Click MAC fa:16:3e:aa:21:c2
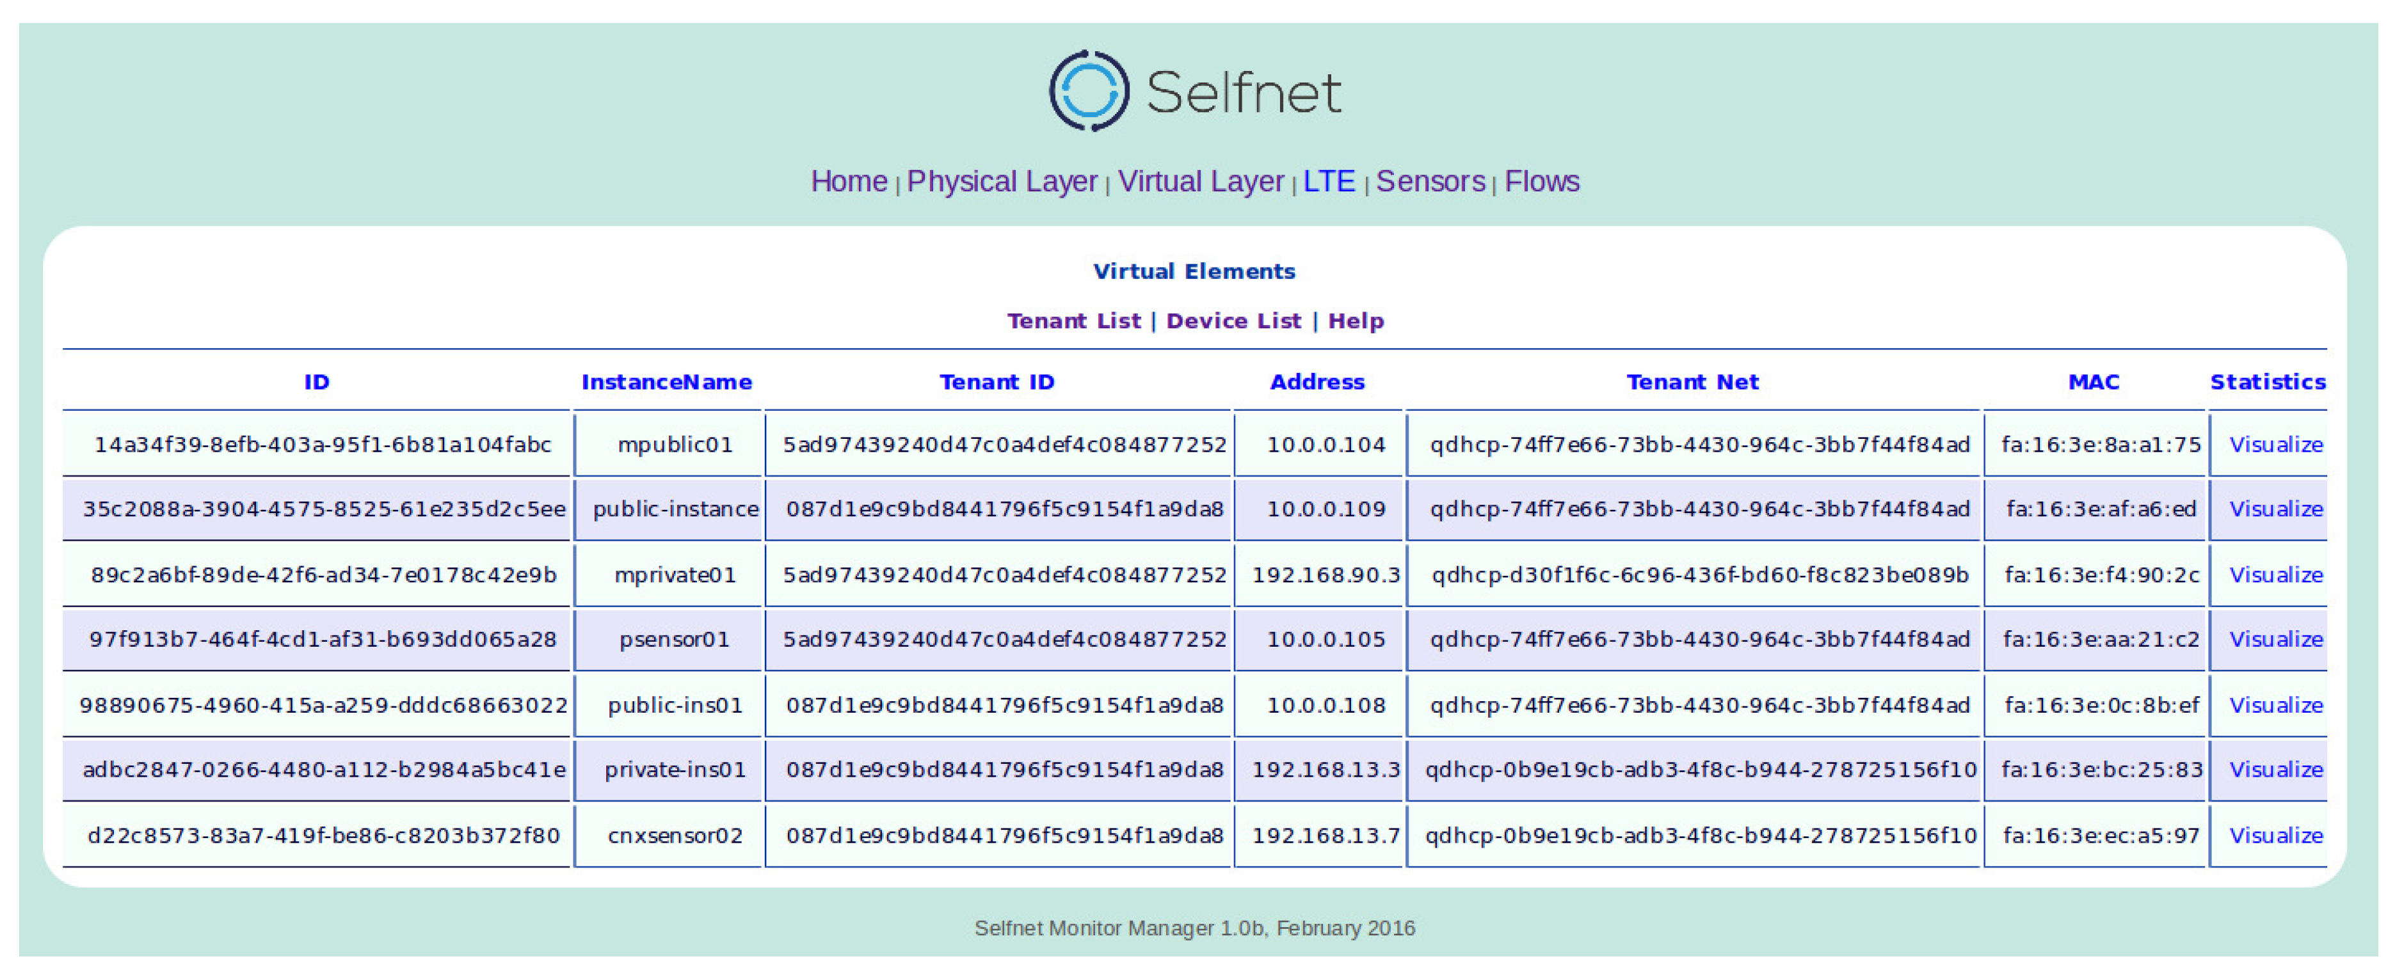The height and width of the screenshot is (975, 2395). [2101, 638]
